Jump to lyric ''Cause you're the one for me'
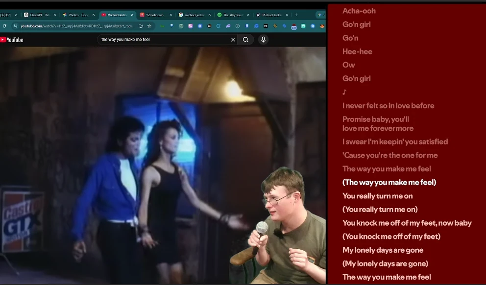This screenshot has width=486, height=285. (390, 155)
